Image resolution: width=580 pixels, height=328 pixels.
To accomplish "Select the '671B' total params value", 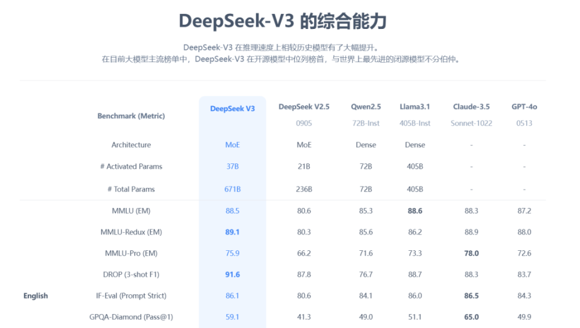I will coord(232,189).
